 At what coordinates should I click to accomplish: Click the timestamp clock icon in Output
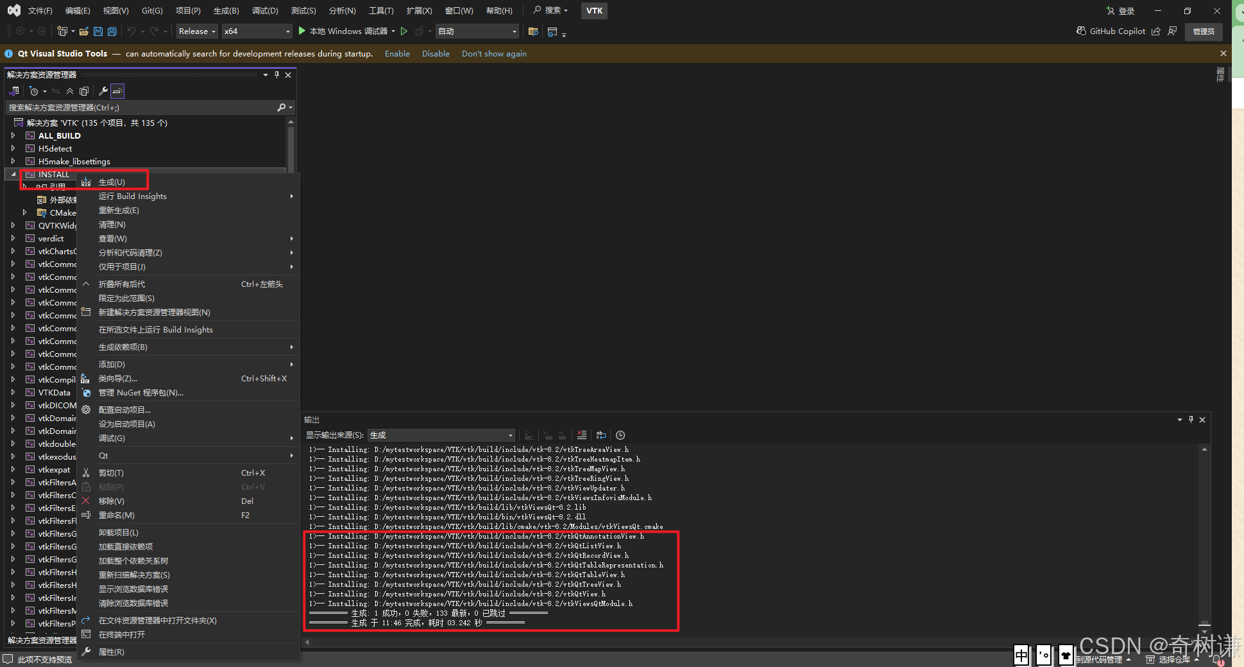click(x=620, y=435)
